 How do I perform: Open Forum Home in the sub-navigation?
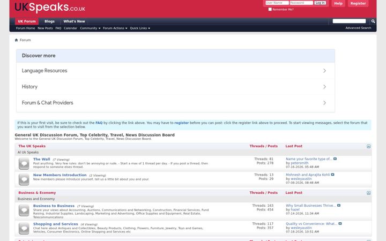click(x=25, y=28)
